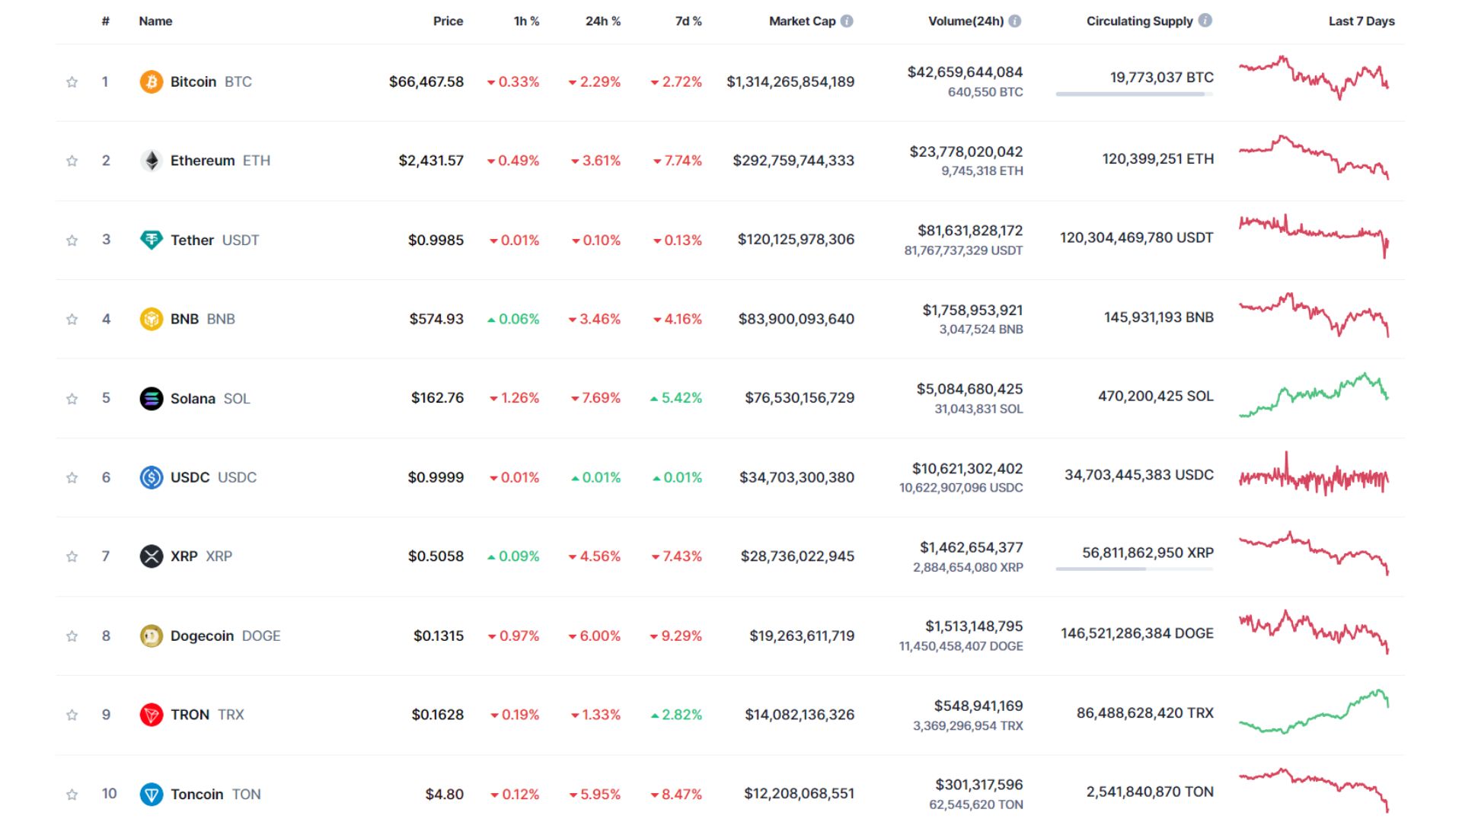1462x822 pixels.
Task: Click Bitcoin's circulating supply progress bar
Action: pyautogui.click(x=1133, y=94)
